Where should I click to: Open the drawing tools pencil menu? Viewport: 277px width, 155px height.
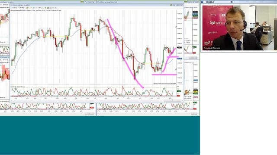(31, 8)
